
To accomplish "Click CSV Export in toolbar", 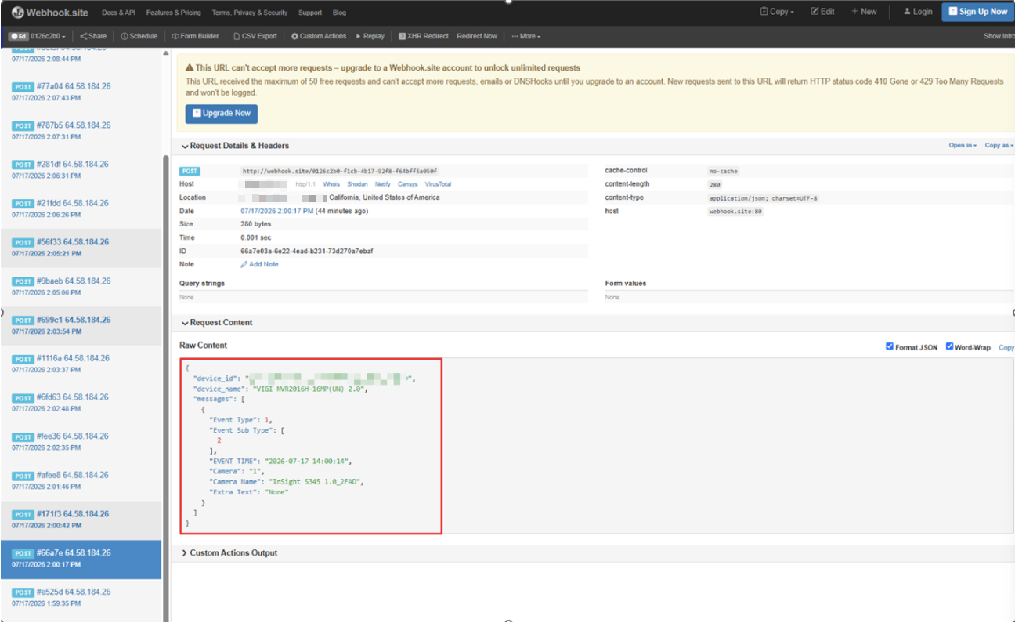I will 255,36.
